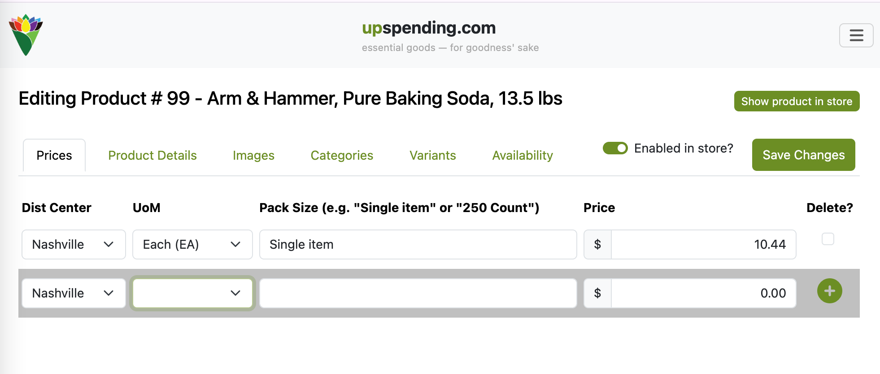880x374 pixels.
Task: Open first row Nashville Dist Center dropdown
Action: 74,244
